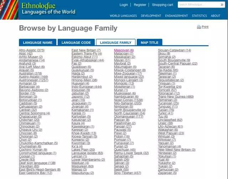Open Chukotko-Kamchatkan (5) family
Screen dimensions: 228x179
pyautogui.click(x=38, y=143)
